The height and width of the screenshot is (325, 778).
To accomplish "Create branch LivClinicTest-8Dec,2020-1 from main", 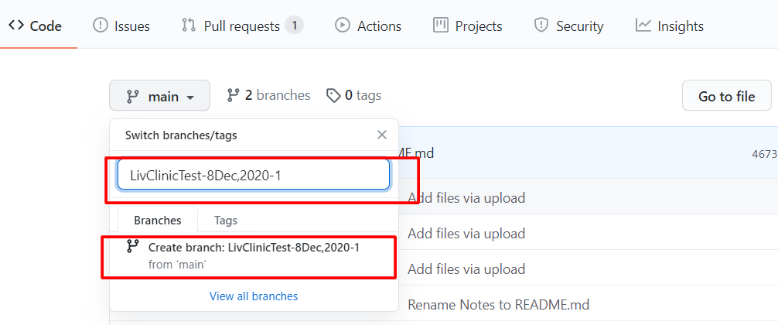I will [254, 255].
